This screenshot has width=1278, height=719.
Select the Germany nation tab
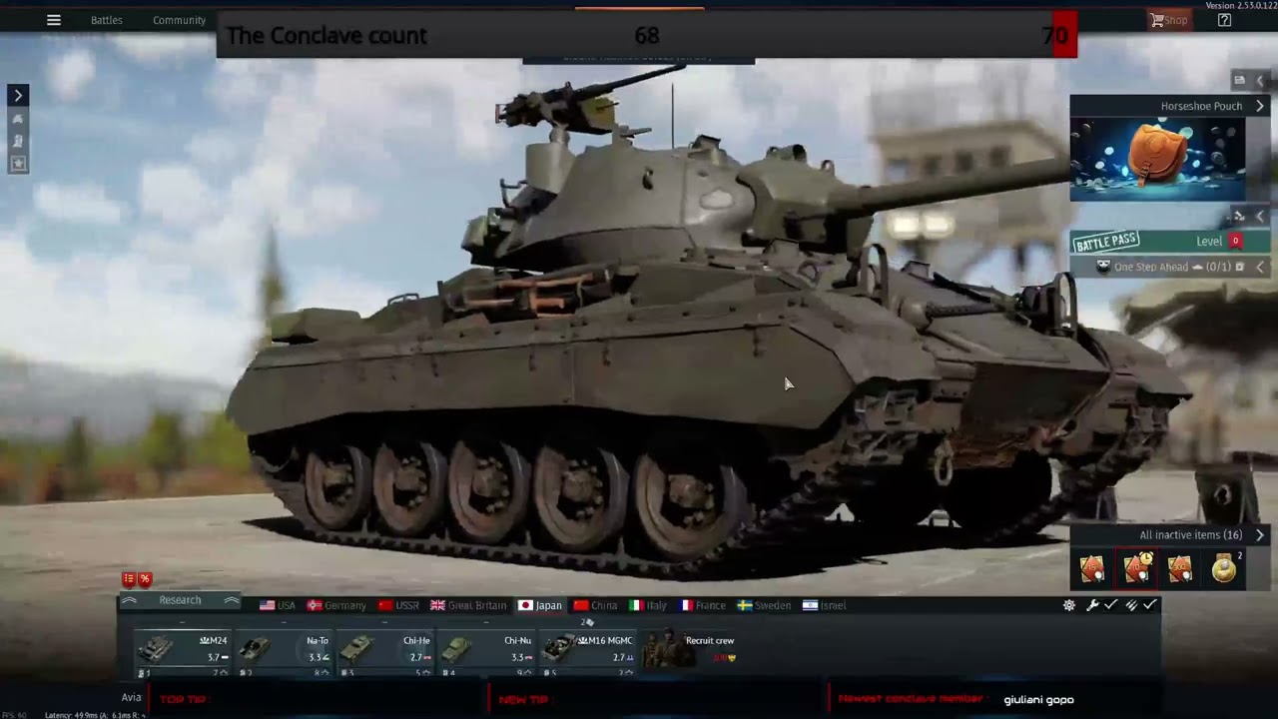[x=336, y=605]
